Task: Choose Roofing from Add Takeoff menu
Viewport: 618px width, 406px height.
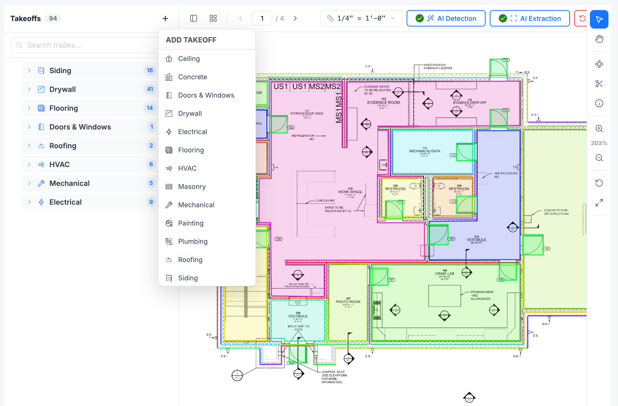Action: 207,260
